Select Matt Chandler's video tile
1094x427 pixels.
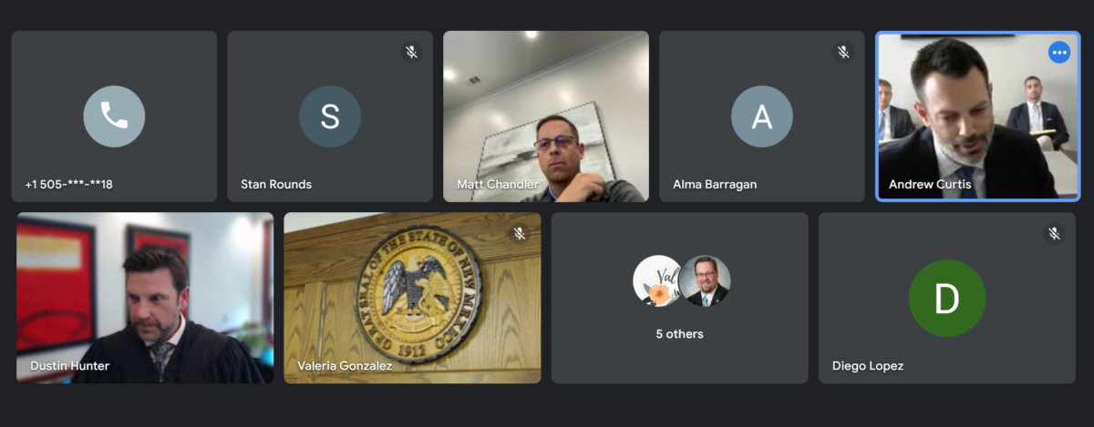[546, 117]
